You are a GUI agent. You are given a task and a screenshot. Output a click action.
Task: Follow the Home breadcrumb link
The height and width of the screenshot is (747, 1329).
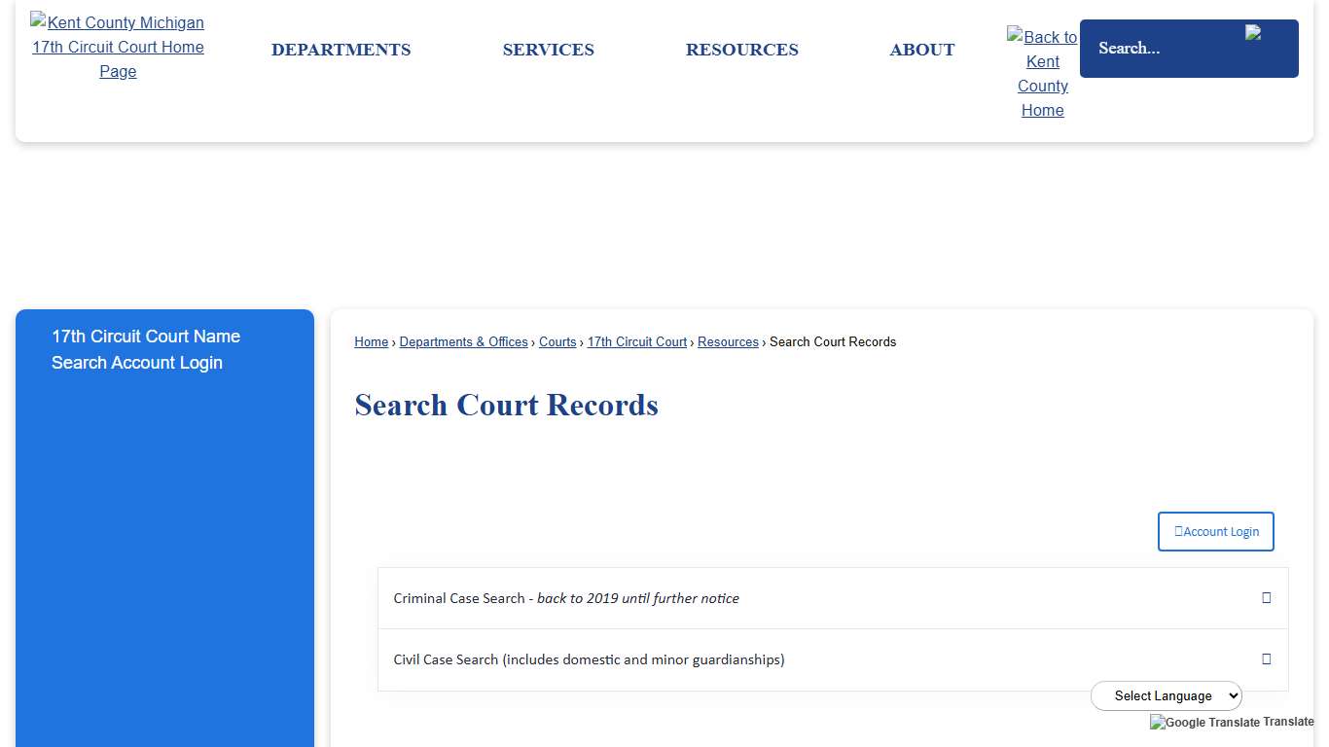(371, 341)
